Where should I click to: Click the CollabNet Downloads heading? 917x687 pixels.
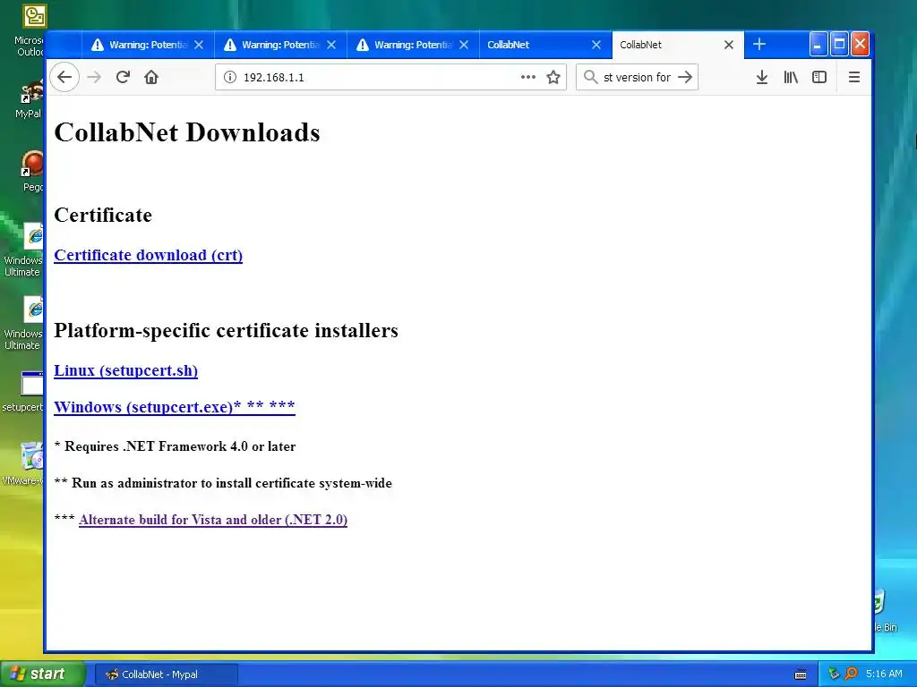pos(186,132)
